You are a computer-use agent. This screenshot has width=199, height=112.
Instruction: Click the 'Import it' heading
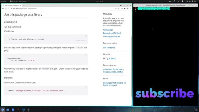8,78
